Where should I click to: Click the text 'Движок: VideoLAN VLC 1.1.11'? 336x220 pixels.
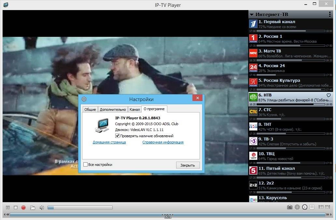coord(139,130)
